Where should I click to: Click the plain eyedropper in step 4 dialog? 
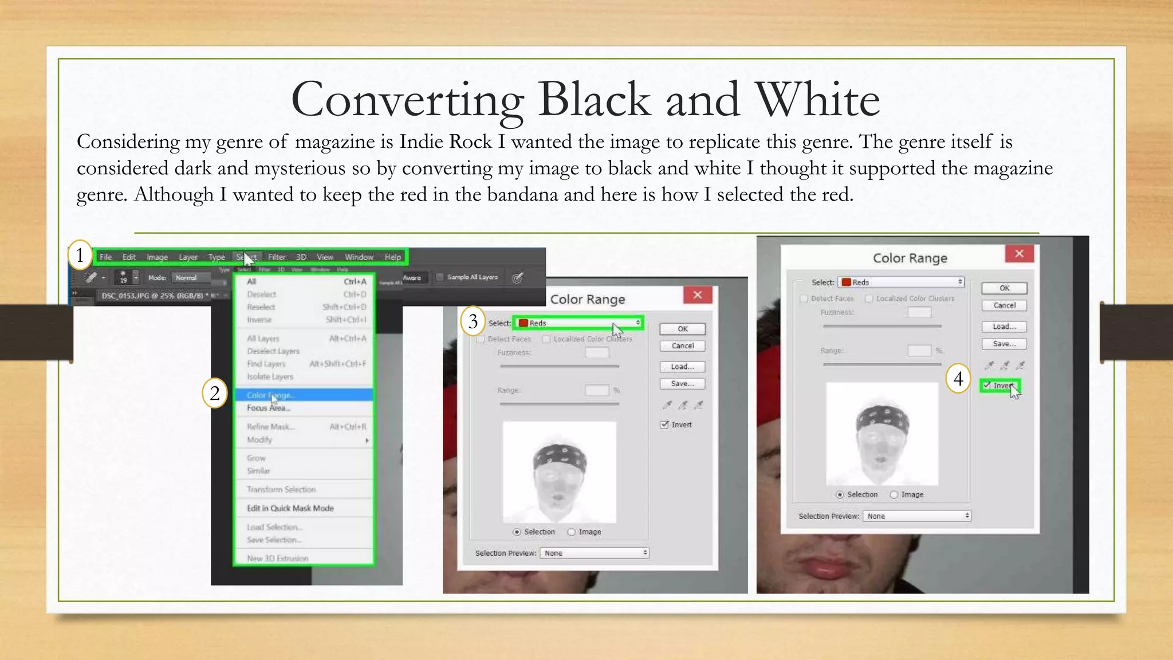click(x=989, y=366)
